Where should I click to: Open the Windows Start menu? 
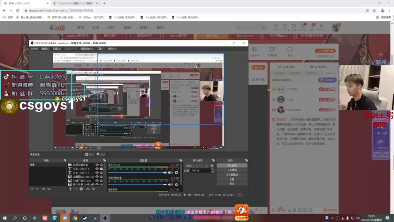pyautogui.click(x=5, y=218)
